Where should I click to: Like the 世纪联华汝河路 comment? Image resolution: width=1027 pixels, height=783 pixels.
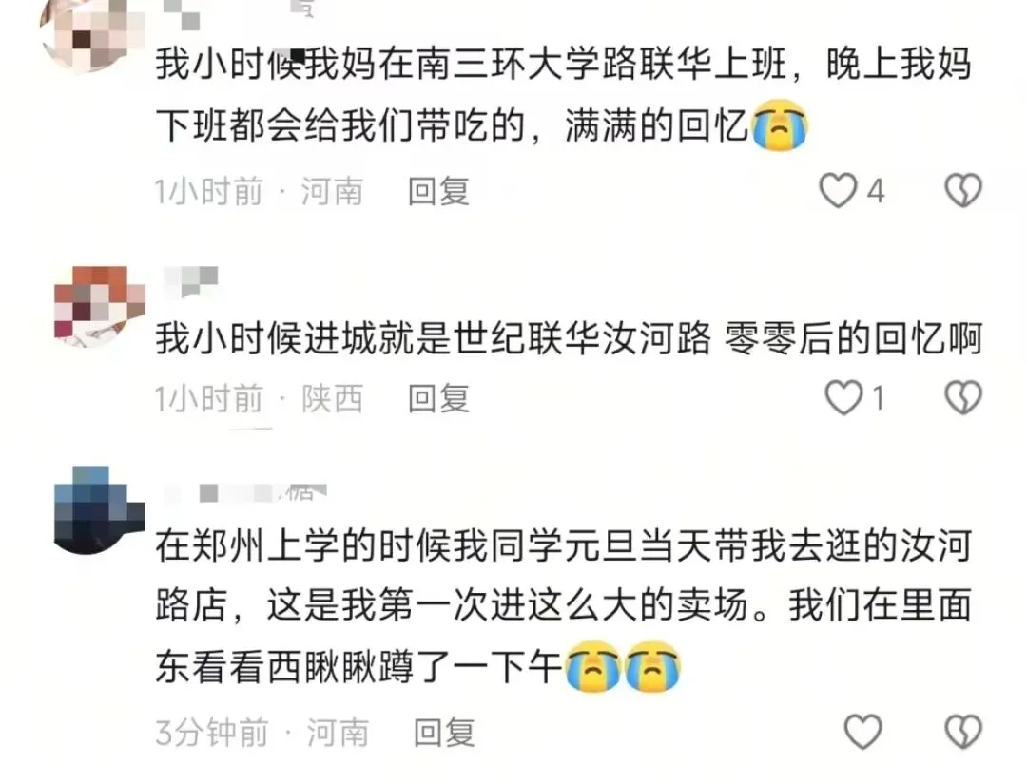click(x=843, y=397)
